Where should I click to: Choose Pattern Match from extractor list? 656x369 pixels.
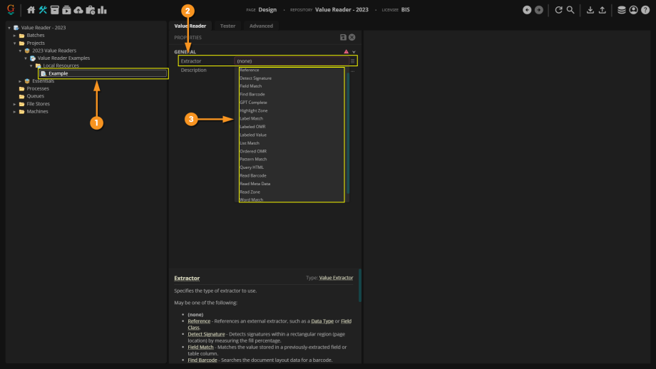click(x=253, y=159)
